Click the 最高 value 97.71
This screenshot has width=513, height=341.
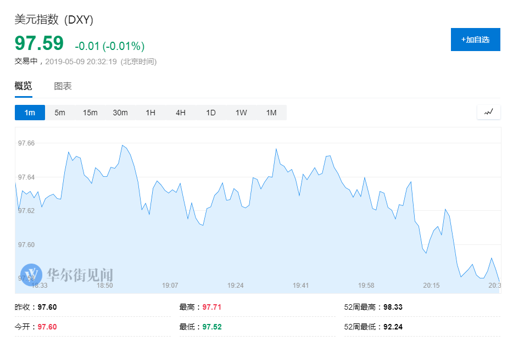tap(211, 307)
